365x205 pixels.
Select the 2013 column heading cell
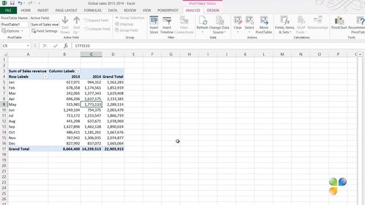[64, 76]
